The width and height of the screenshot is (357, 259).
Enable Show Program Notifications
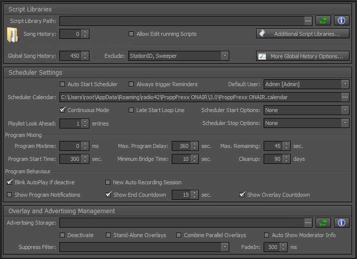click(x=9, y=195)
